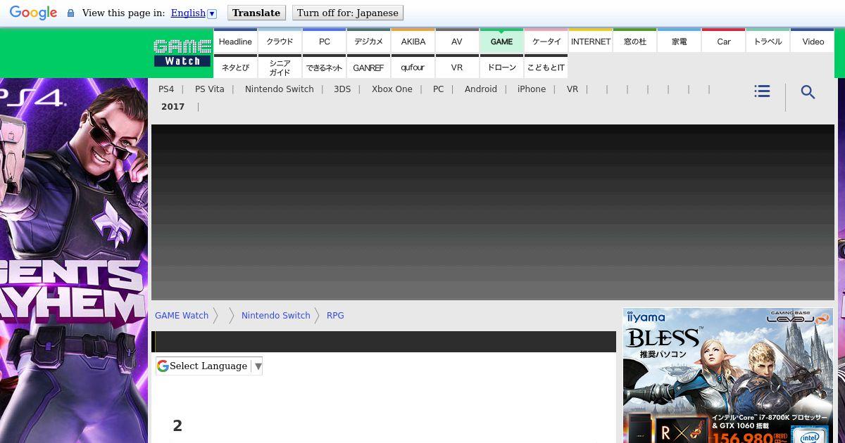Screen dimensions: 845x443
Task: Select PS Vita platform category
Action: pyautogui.click(x=210, y=89)
